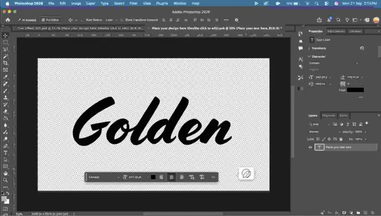
Task: Toggle layer filtering switch in Layers panel
Action: [x=366, y=123]
